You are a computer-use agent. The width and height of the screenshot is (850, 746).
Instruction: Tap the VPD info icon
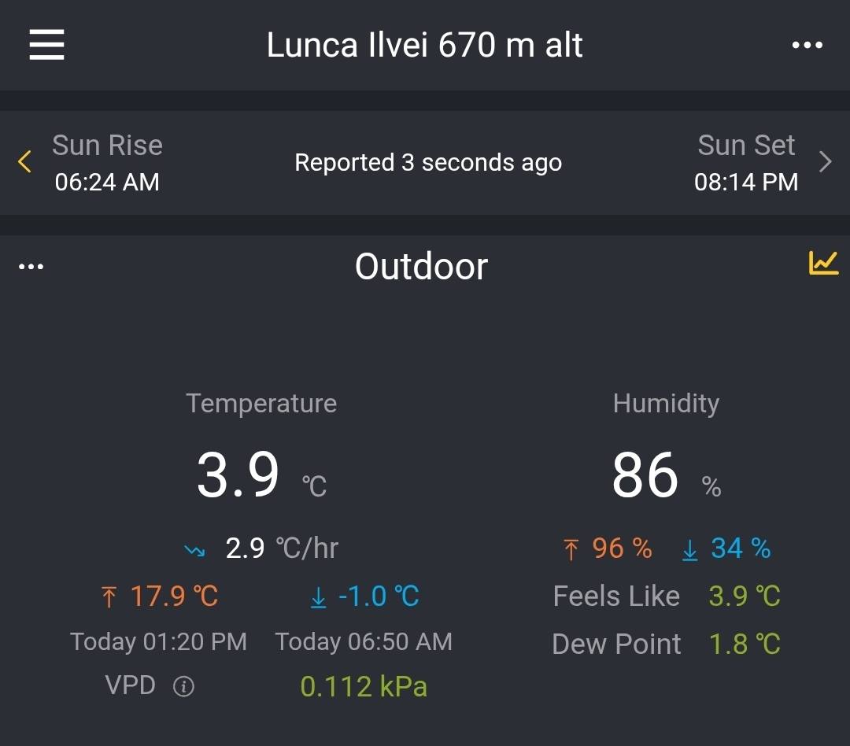[x=183, y=687]
